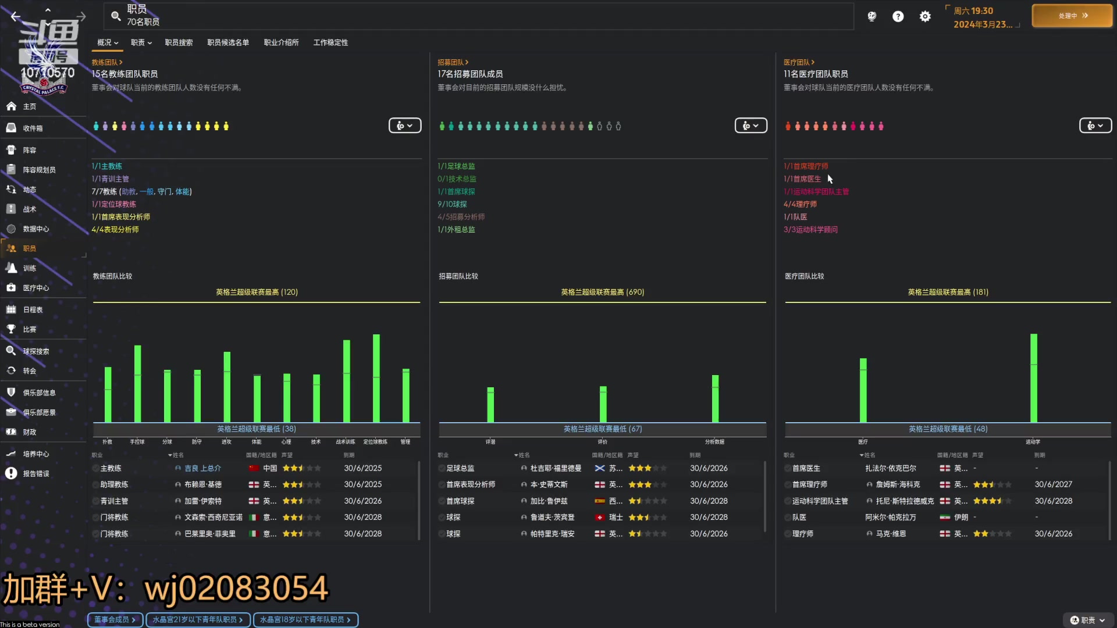This screenshot has width=1117, height=628.
Task: Click the orange 处理中 continue button
Action: (x=1072, y=16)
